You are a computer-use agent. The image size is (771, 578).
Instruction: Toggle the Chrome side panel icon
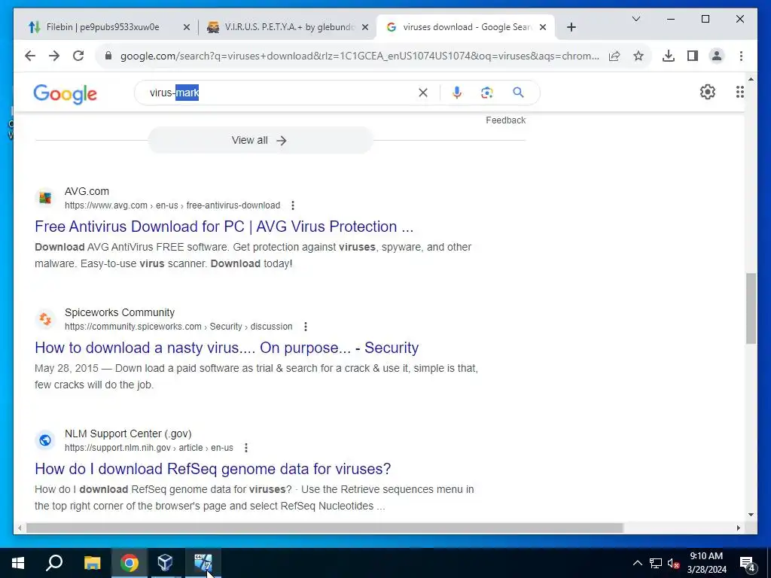[693, 56]
